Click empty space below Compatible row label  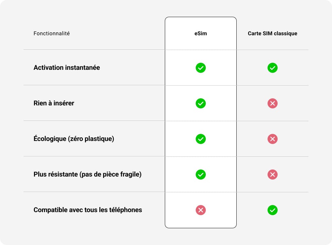88,228
